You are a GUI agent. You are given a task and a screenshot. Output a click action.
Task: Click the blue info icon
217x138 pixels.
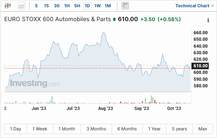208,20
